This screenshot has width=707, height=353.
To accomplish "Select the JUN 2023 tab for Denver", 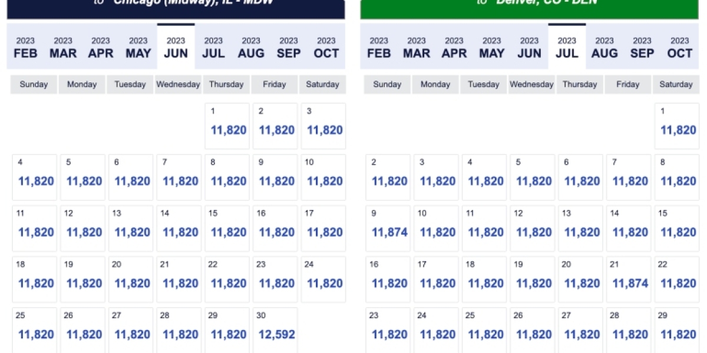I will coord(529,47).
